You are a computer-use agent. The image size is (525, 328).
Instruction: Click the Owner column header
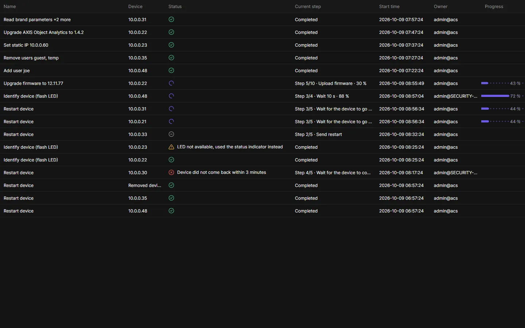[x=440, y=7]
